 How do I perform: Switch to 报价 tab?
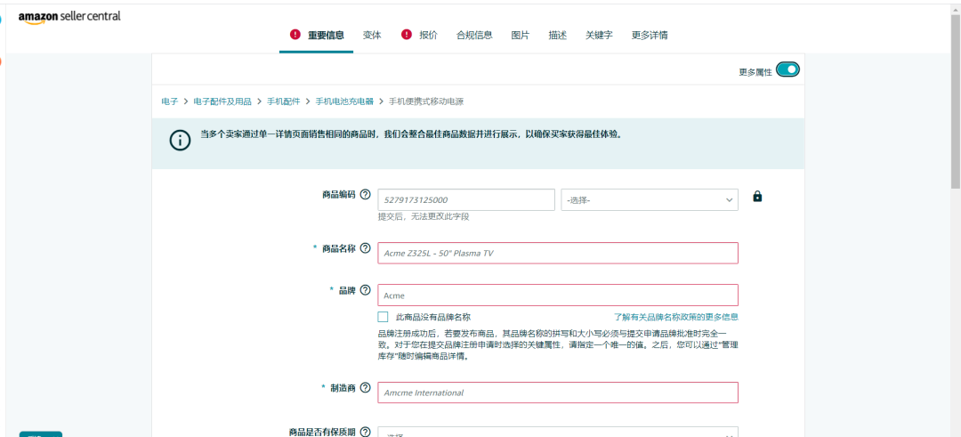[428, 36]
